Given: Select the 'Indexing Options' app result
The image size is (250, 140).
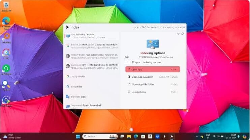Looking at the screenshot, I should 92,36.
